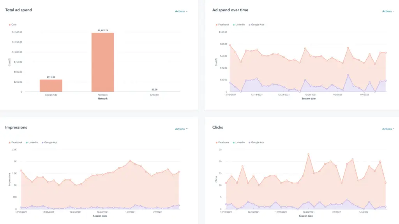The height and width of the screenshot is (224, 399).
Task: Toggle LinkedIn legend in Ad spend over time
Action: coord(239,25)
